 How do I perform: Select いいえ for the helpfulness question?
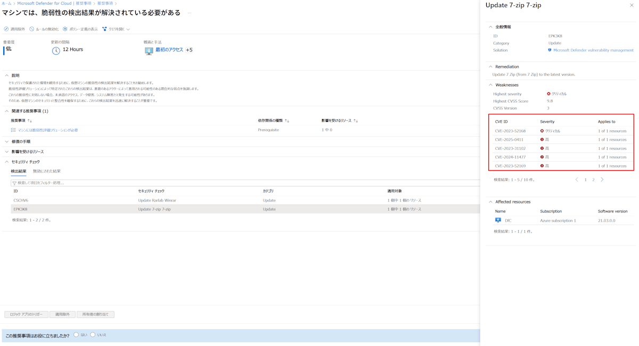coord(93,335)
